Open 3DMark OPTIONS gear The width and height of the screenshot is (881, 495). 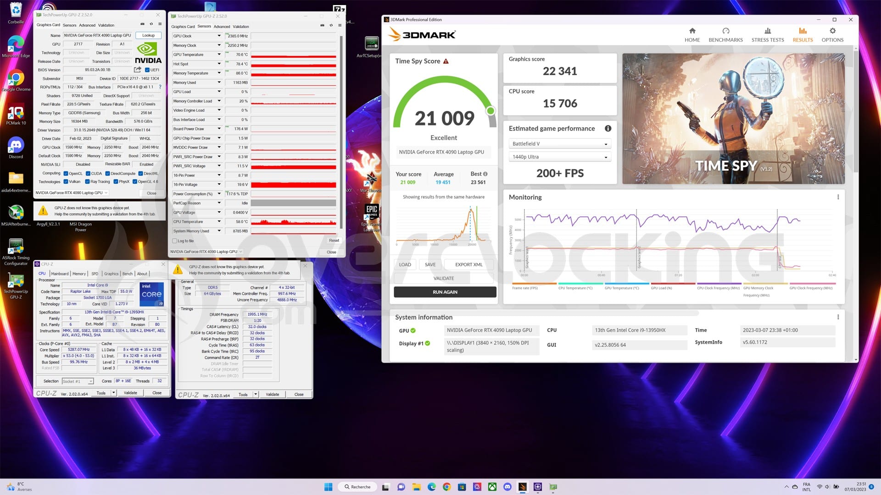coord(832,35)
